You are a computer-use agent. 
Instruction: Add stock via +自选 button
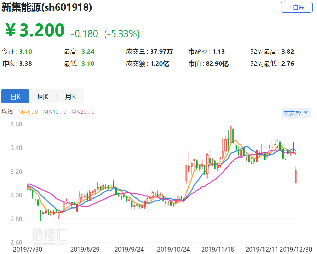click(297, 7)
